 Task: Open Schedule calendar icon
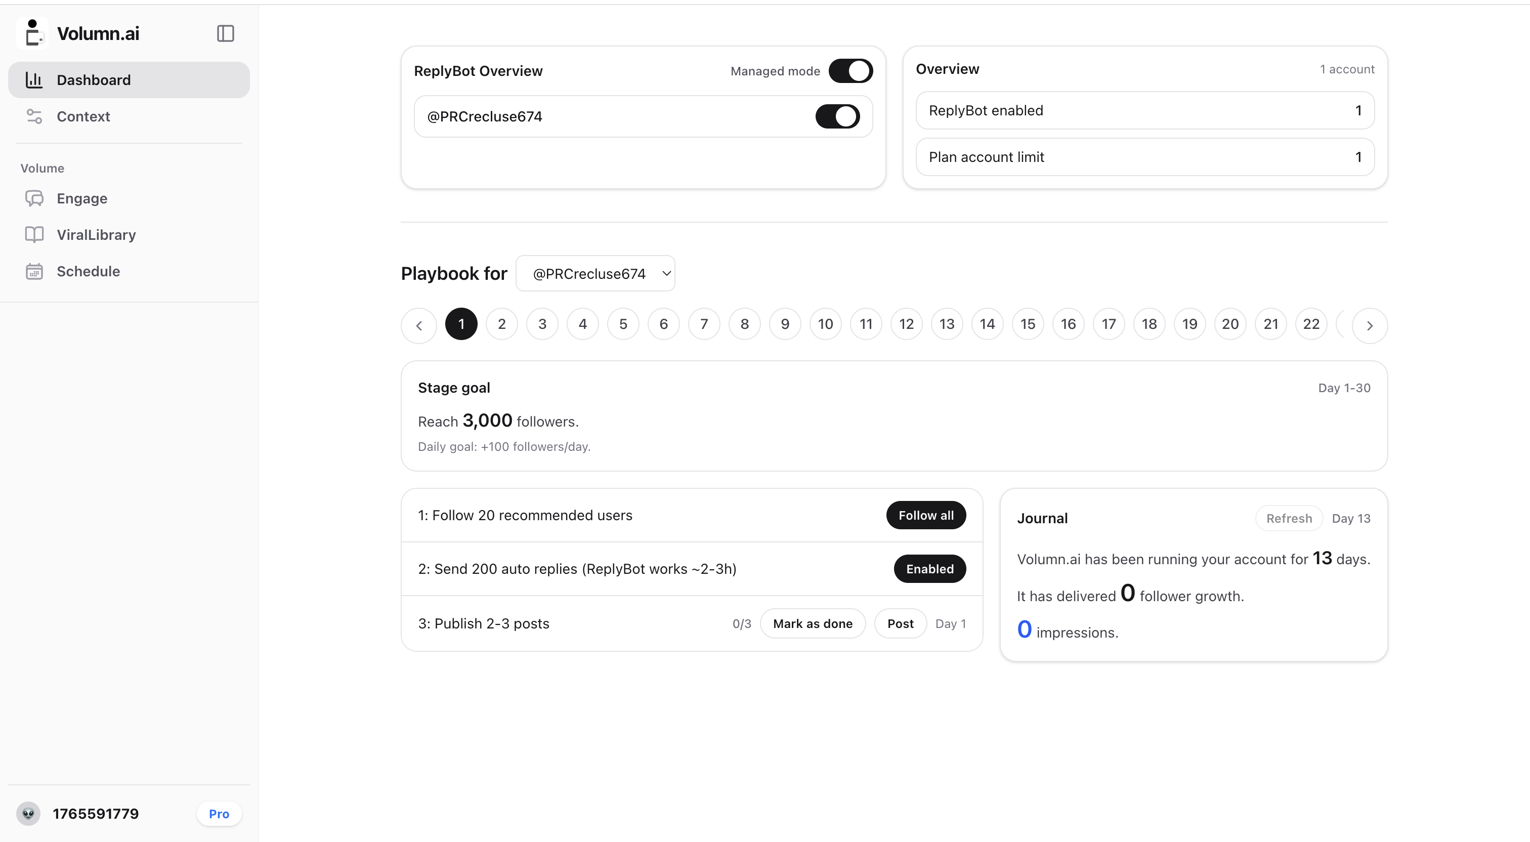click(x=34, y=272)
